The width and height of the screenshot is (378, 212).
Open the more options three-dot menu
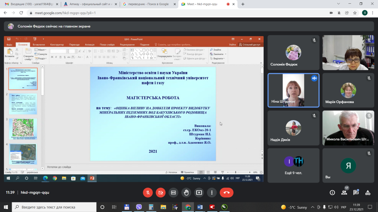pyautogui.click(x=212, y=193)
